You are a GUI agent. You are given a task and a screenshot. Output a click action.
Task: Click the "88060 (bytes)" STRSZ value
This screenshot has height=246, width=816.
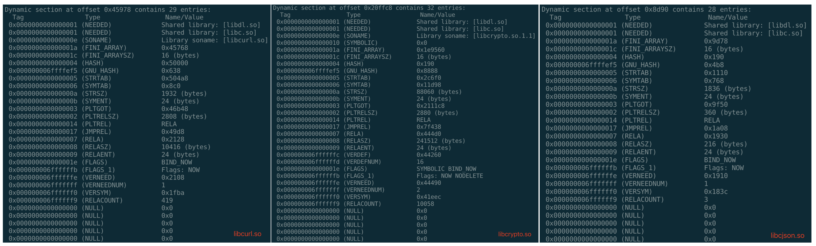pyautogui.click(x=439, y=92)
